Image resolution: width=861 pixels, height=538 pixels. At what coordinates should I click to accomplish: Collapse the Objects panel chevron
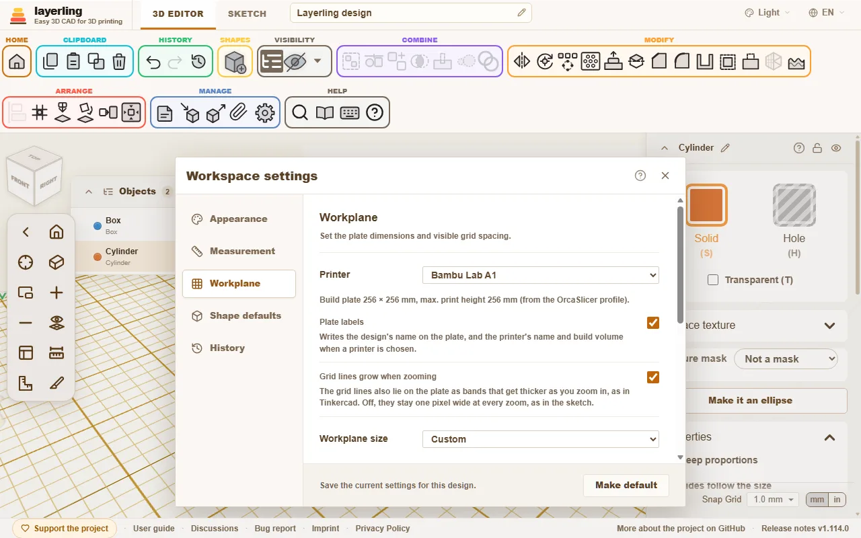tap(89, 192)
